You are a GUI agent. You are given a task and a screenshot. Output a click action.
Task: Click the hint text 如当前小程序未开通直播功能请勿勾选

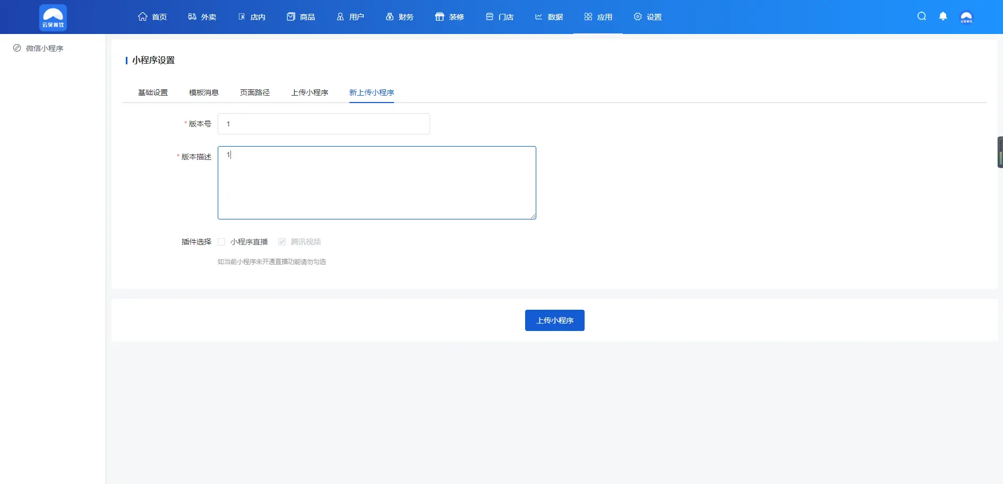click(x=272, y=262)
